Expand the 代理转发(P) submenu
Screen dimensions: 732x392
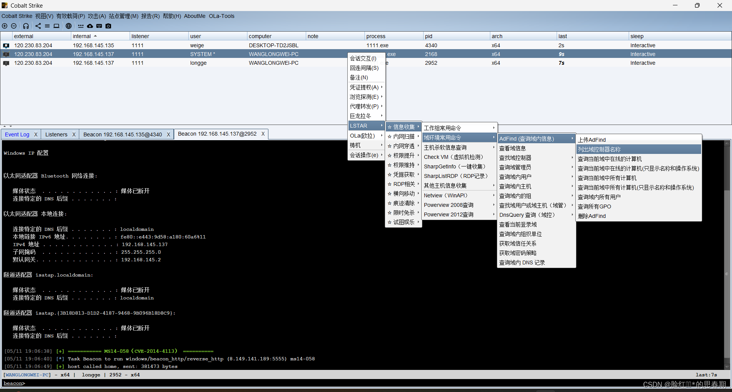pyautogui.click(x=366, y=106)
